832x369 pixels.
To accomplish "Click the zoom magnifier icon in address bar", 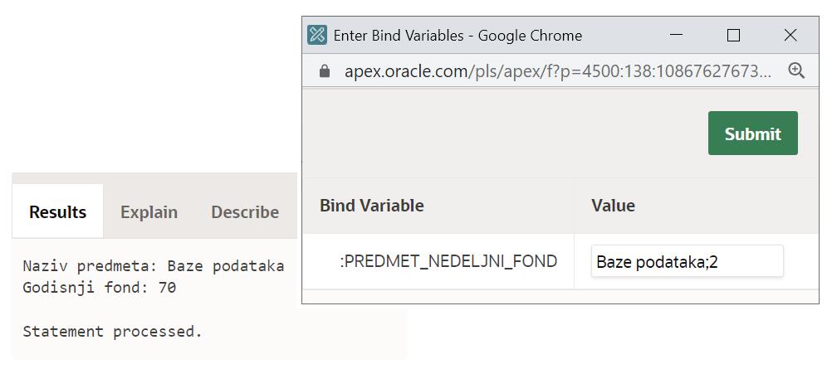I will coord(796,71).
